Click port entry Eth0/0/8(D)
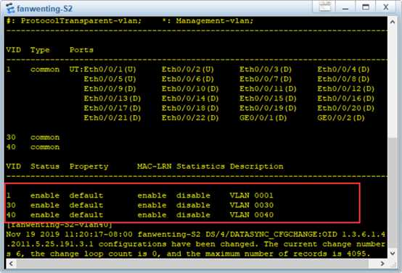 [x=343, y=79]
